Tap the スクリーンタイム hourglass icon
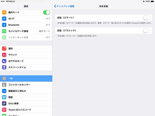The height and width of the screenshot is (116, 155). pos(4,67)
